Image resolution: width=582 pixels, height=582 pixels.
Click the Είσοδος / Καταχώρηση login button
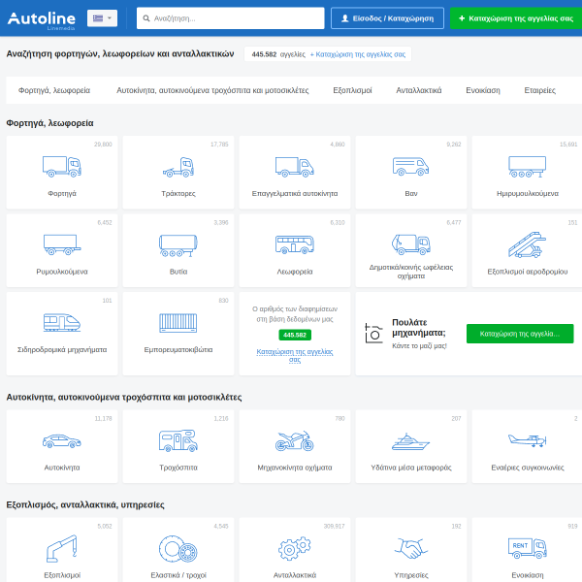(x=387, y=18)
